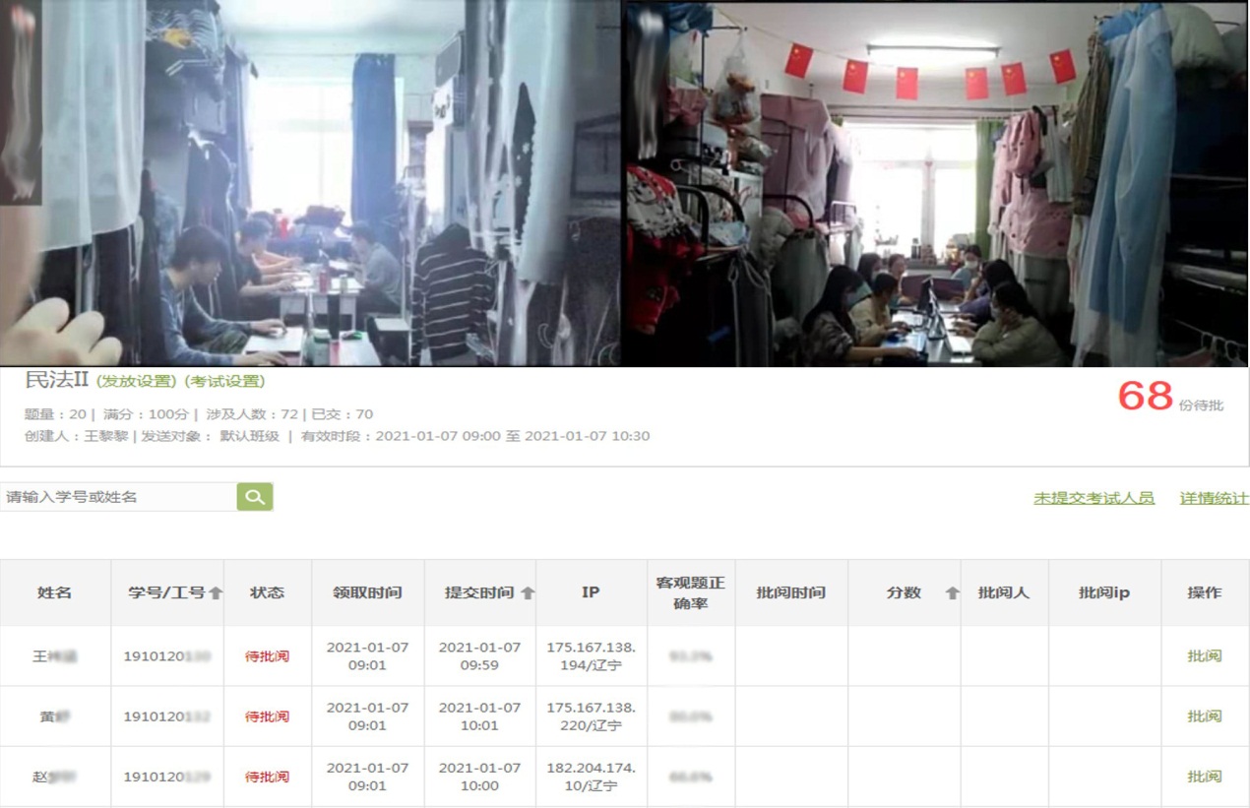Click the green search magnifier button
The width and height of the screenshot is (1250, 808).
point(255,497)
